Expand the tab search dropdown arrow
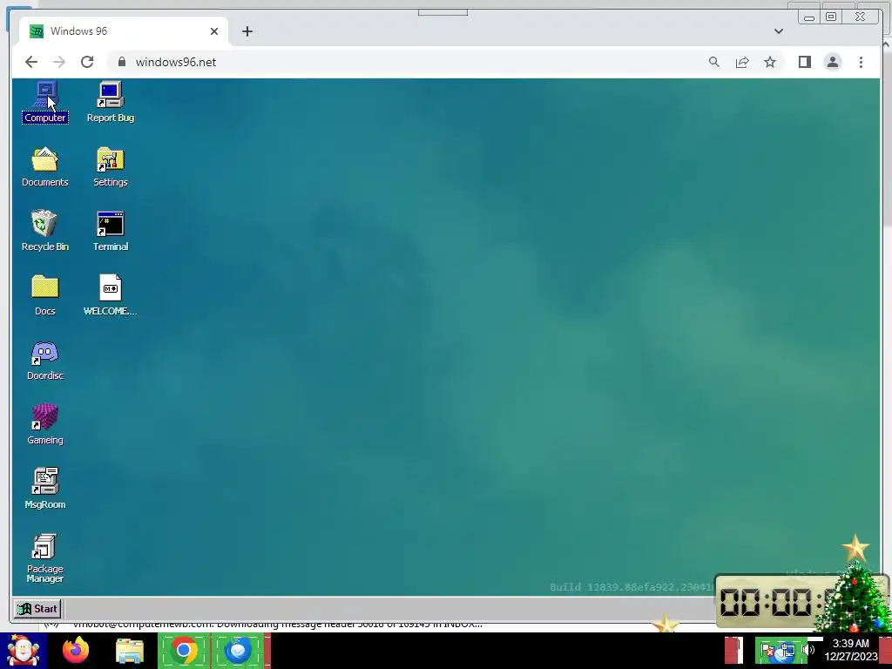This screenshot has width=892, height=669. tap(778, 31)
